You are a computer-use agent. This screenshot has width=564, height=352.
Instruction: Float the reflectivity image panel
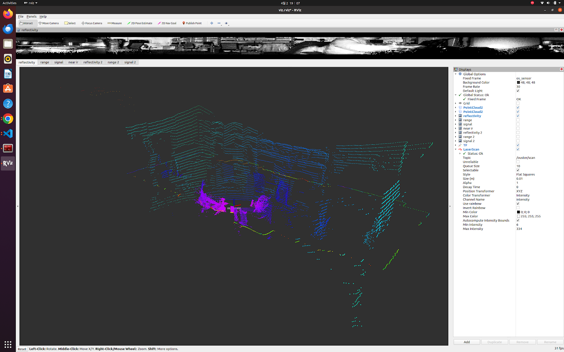[556, 30]
